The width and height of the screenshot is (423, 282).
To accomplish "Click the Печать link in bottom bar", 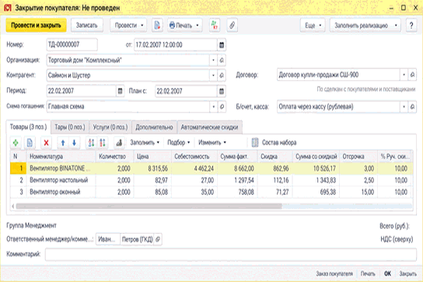I will point(368,273).
